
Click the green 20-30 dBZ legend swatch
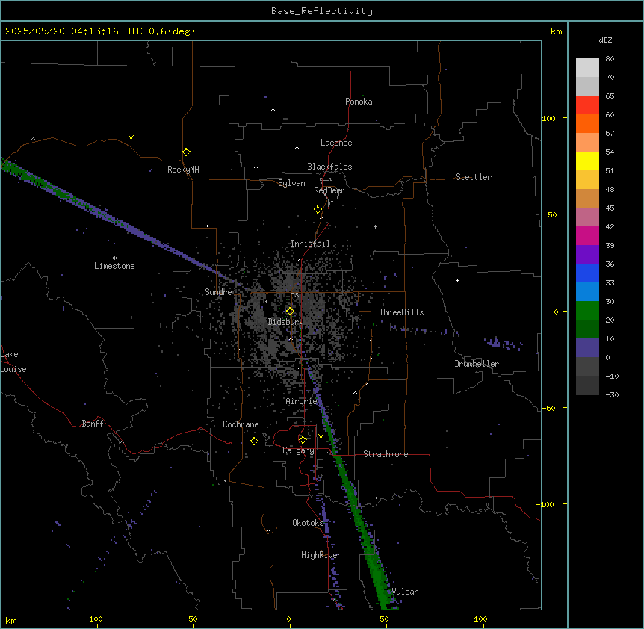(587, 310)
